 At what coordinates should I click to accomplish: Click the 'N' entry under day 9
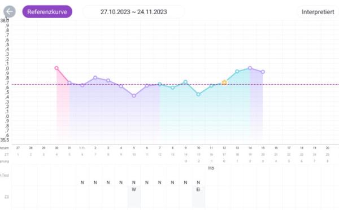click(x=185, y=182)
